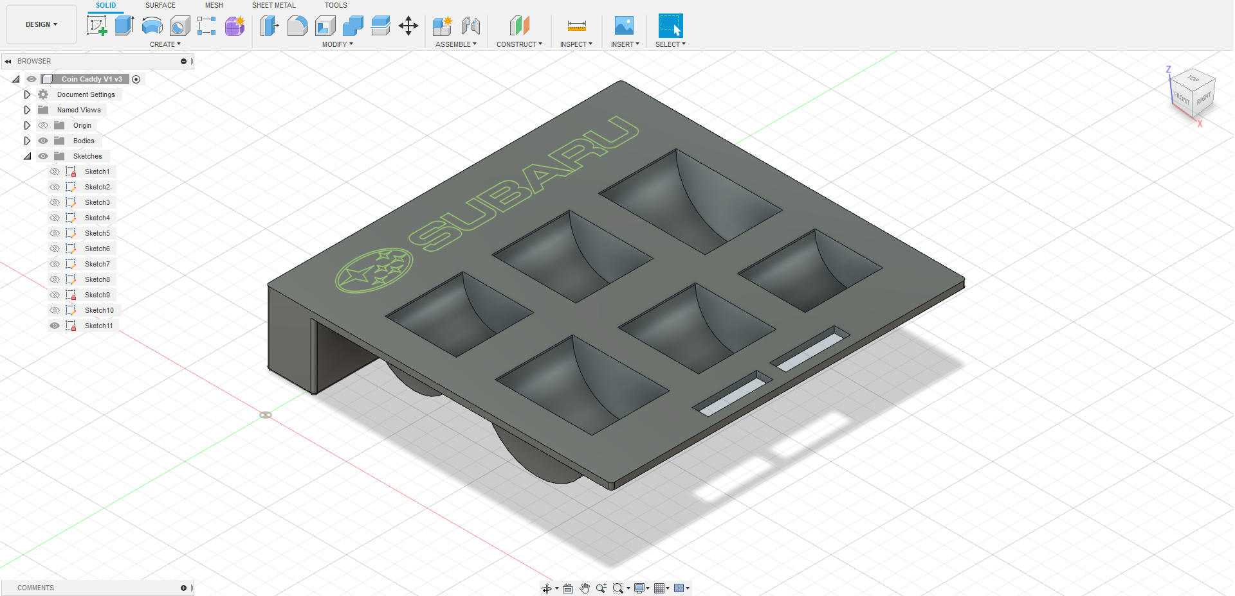This screenshot has width=1235, height=596.
Task: Switch to the SURFACE tab
Action: (160, 5)
